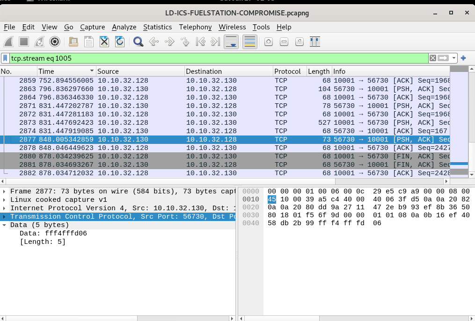The width and height of the screenshot is (475, 321).
Task: Open a capture file using the folder icon
Action: (73, 42)
